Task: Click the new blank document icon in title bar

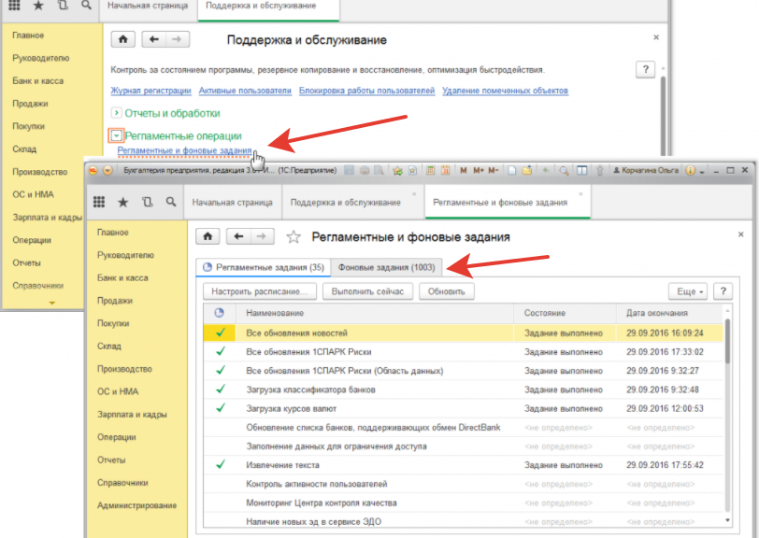Action: tap(512, 170)
